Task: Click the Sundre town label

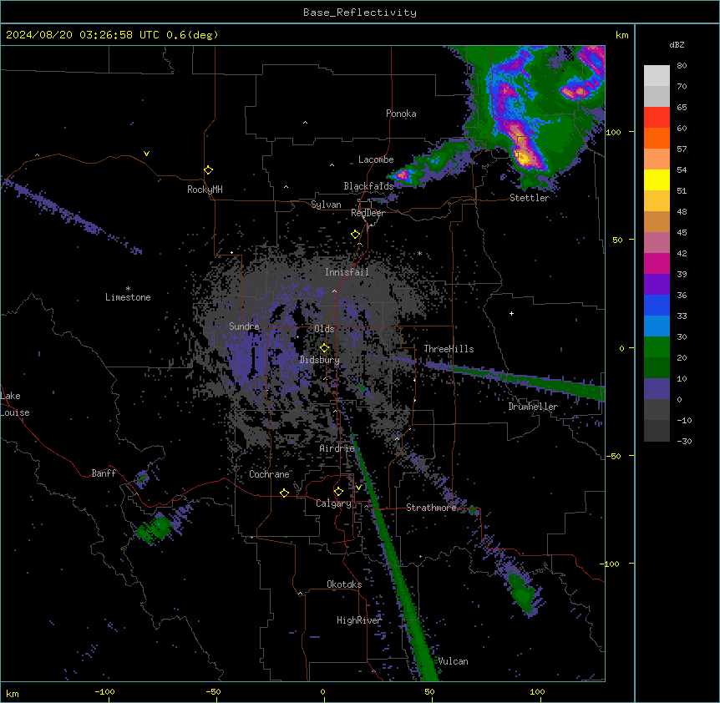Action: click(244, 326)
